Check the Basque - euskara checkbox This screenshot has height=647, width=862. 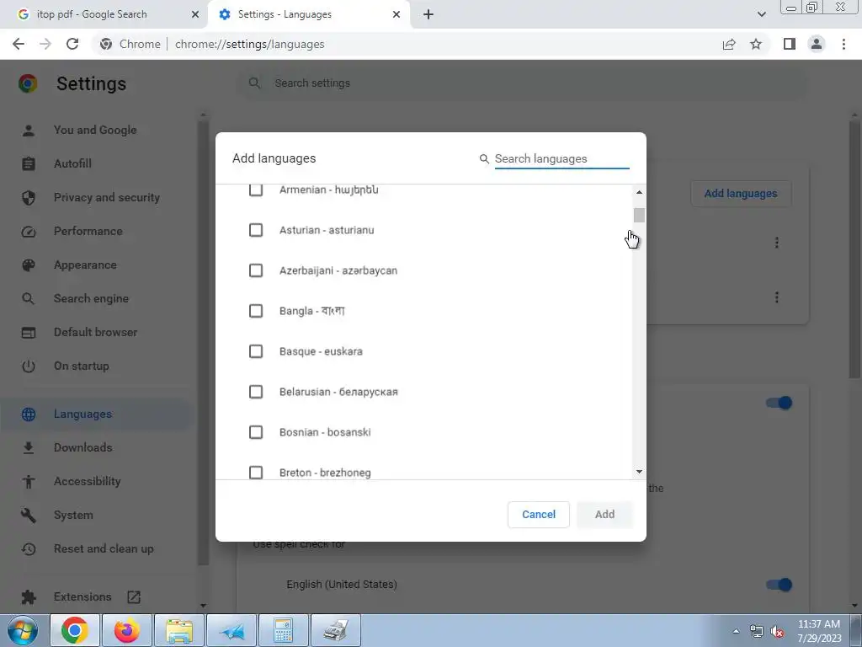(x=256, y=351)
